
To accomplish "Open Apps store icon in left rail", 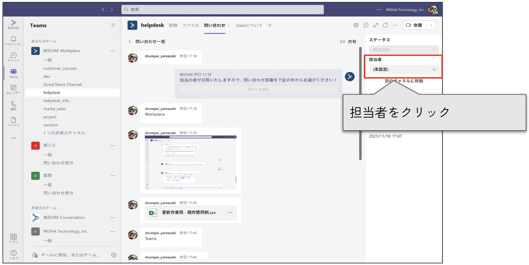I will point(13,238).
